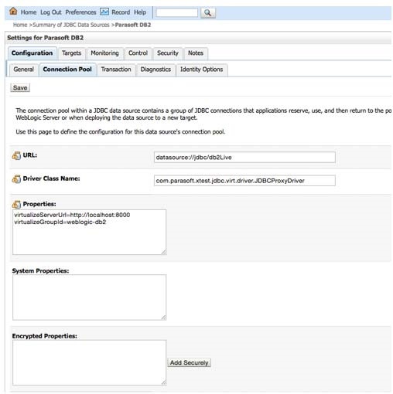This screenshot has width=393, height=394.
Task: Open Preferences in the top toolbar
Action: pyautogui.click(x=80, y=12)
